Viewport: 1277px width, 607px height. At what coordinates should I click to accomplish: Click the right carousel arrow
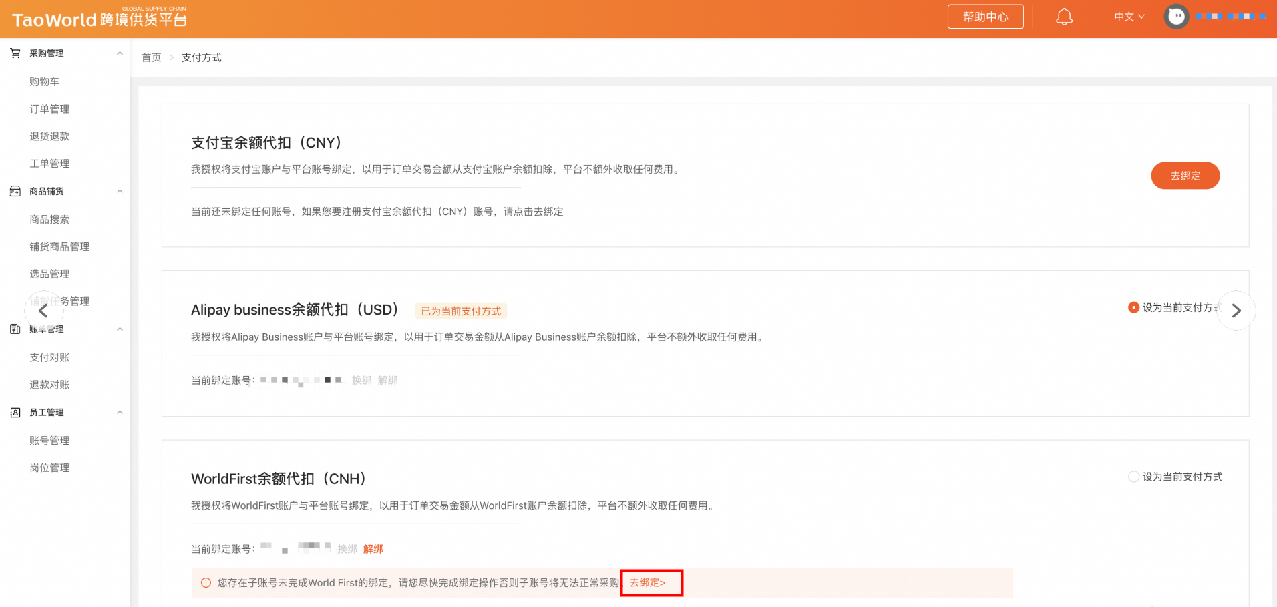point(1236,311)
